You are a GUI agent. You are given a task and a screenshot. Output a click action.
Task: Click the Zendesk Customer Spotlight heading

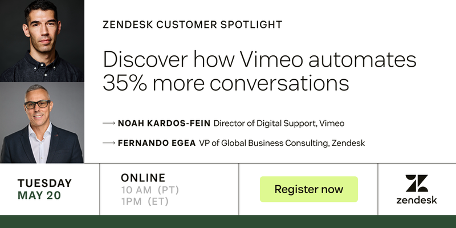[x=192, y=25]
